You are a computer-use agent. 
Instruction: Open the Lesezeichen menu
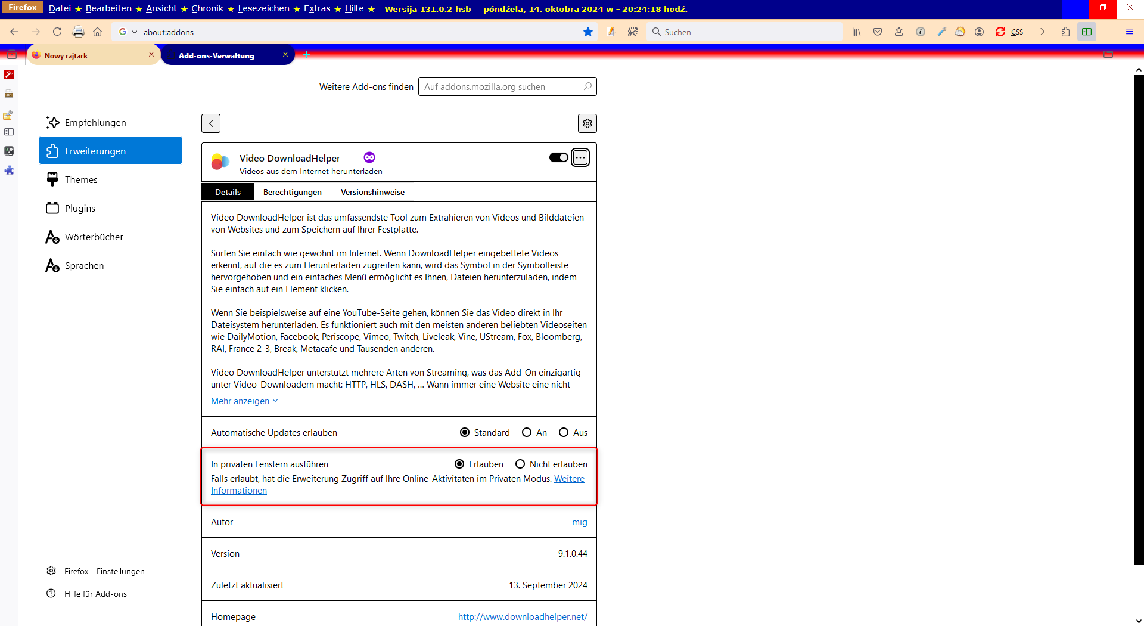click(263, 8)
